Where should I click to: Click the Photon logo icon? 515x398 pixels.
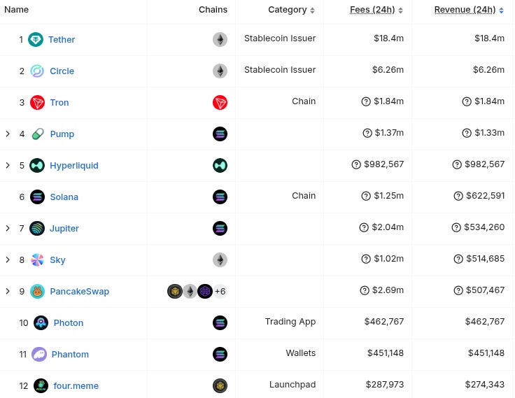[41, 322]
